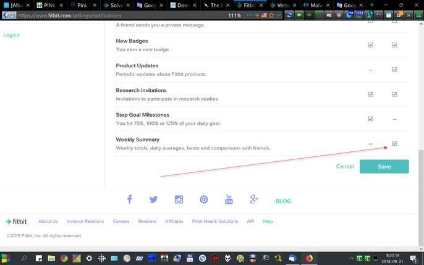
Task: Click the toolbar icon with badge 111
Action: 359,15
